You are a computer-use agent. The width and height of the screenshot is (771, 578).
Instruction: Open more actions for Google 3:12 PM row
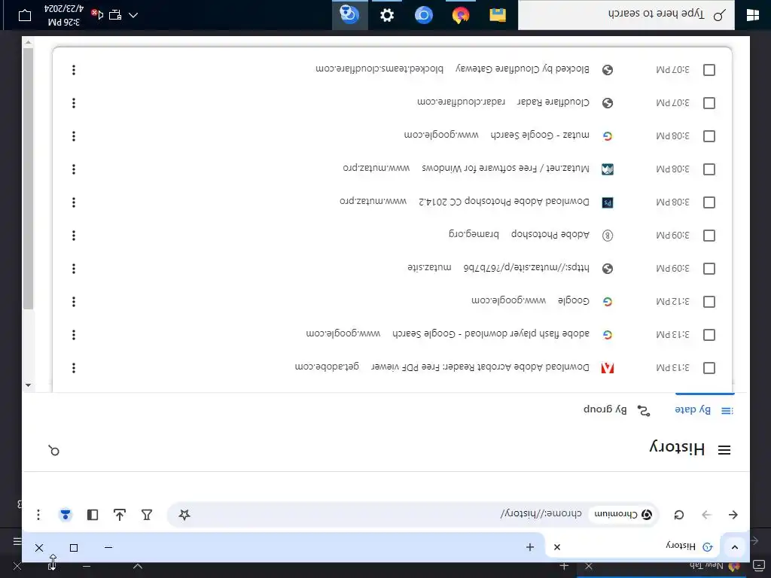coord(74,301)
